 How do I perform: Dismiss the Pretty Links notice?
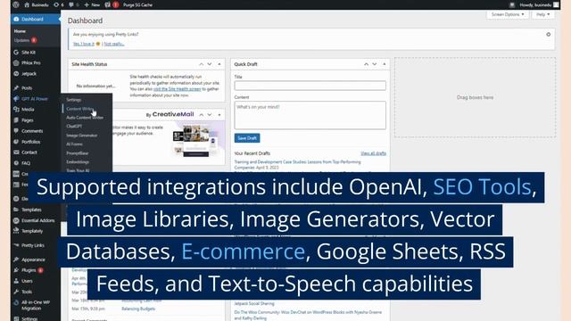click(548, 35)
